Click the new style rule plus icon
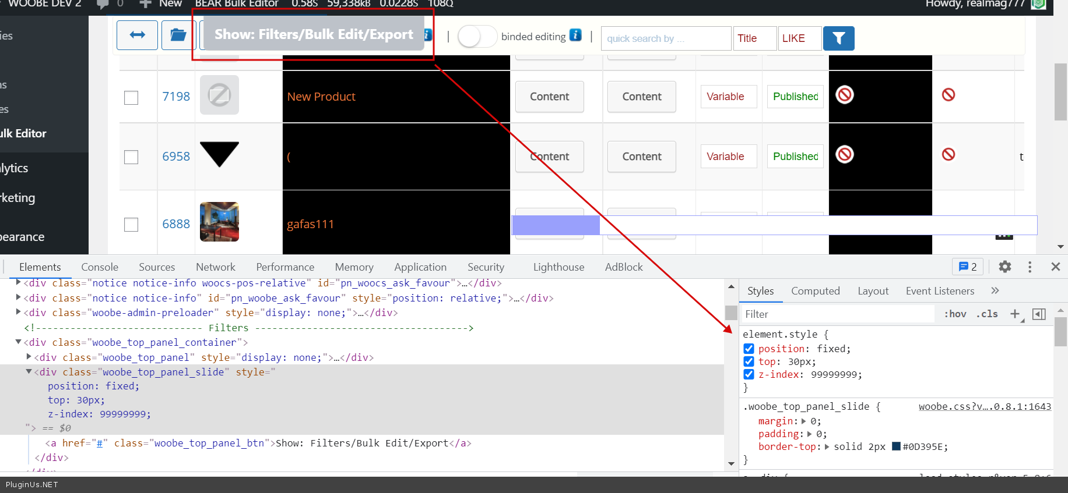 (1015, 314)
